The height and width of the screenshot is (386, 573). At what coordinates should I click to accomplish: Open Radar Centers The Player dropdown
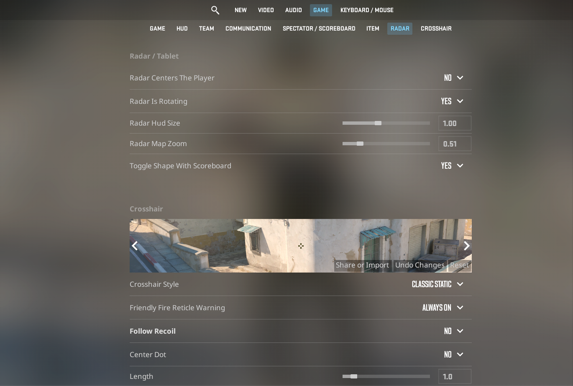[x=453, y=78]
